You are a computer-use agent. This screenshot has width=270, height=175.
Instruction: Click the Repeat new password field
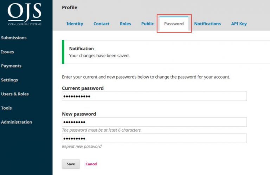[154, 138]
